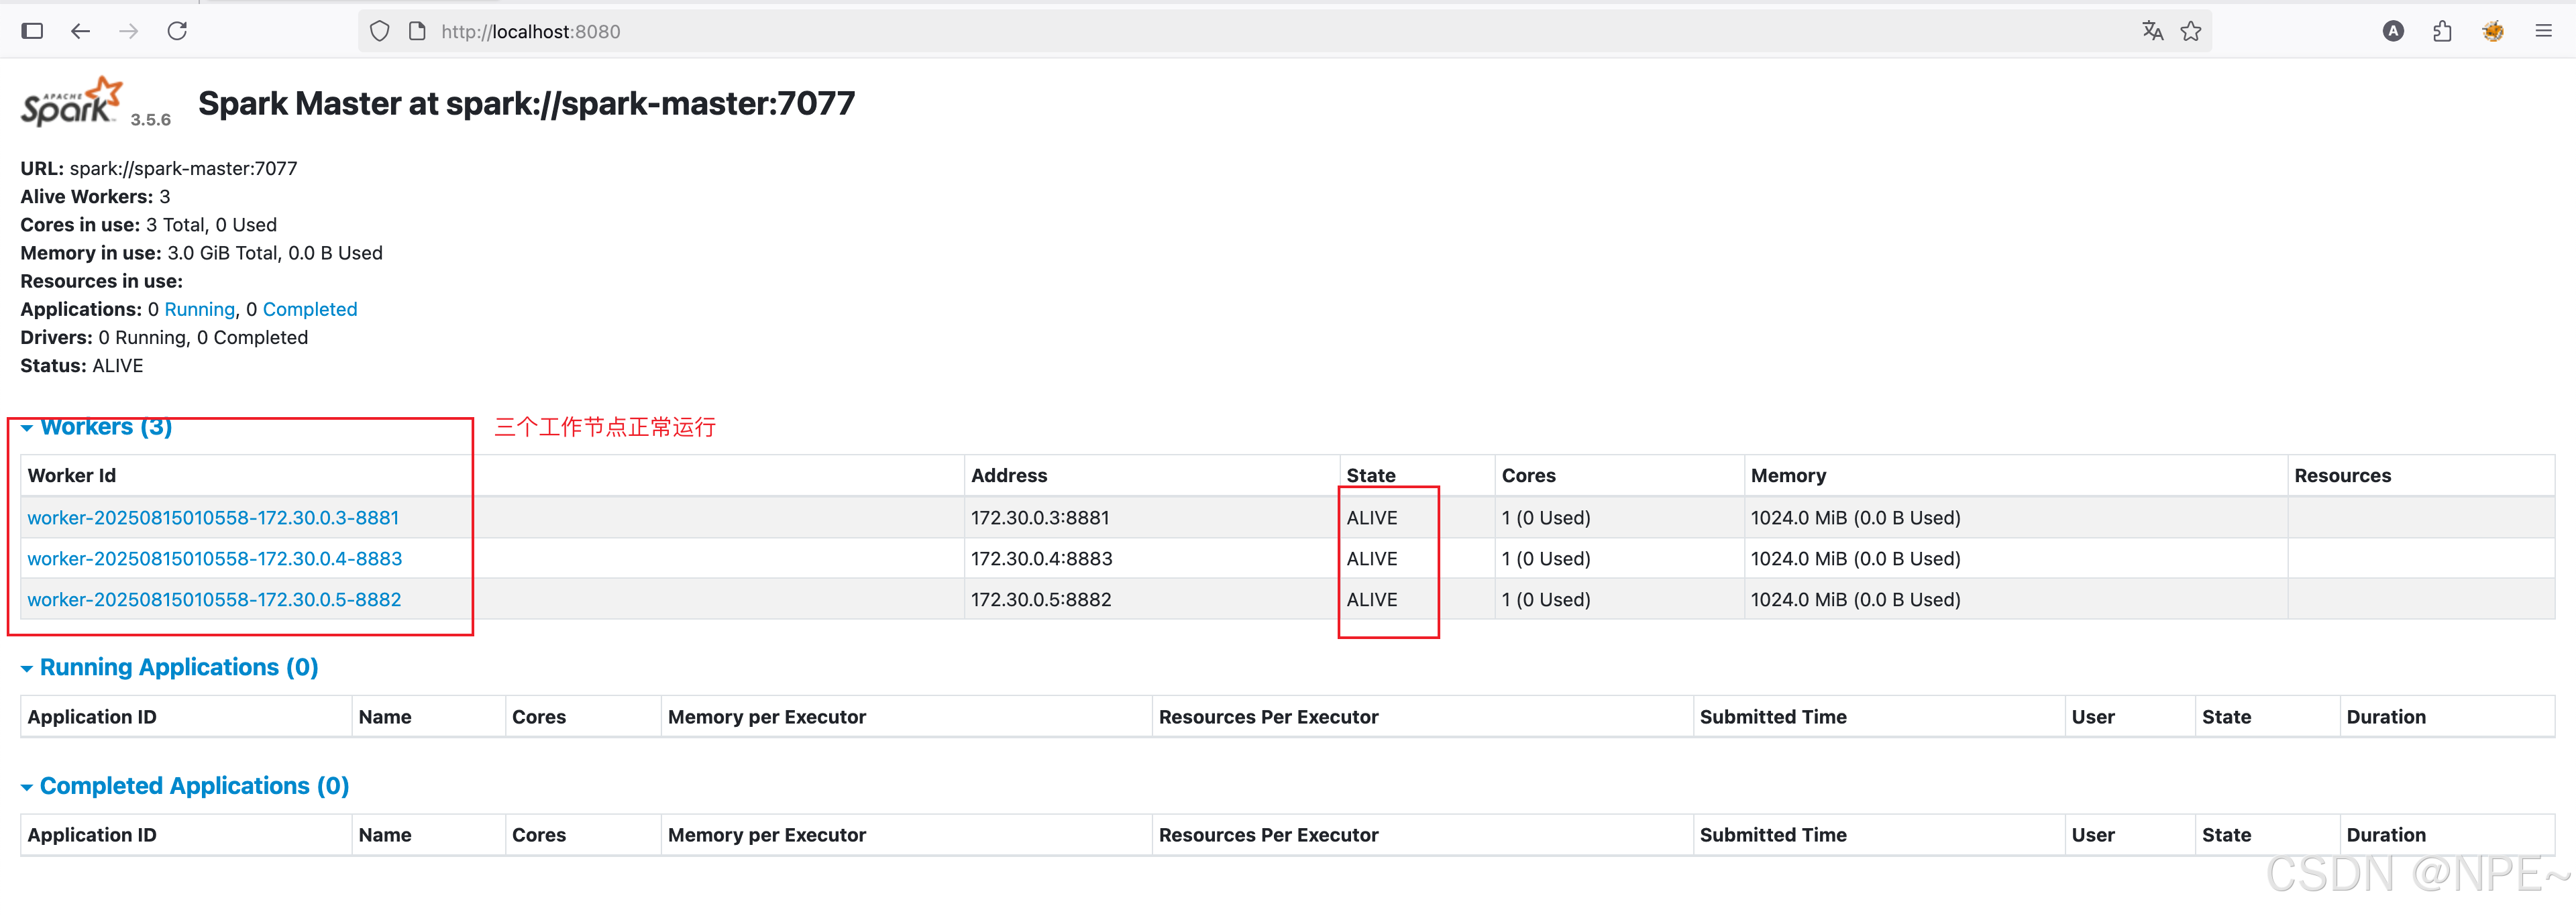
Task: Click the Apache Spark logo
Action: [71, 101]
